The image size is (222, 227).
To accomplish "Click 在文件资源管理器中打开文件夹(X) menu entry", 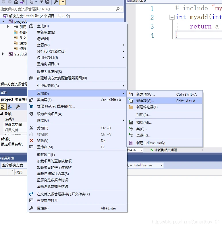I will (63, 194).
